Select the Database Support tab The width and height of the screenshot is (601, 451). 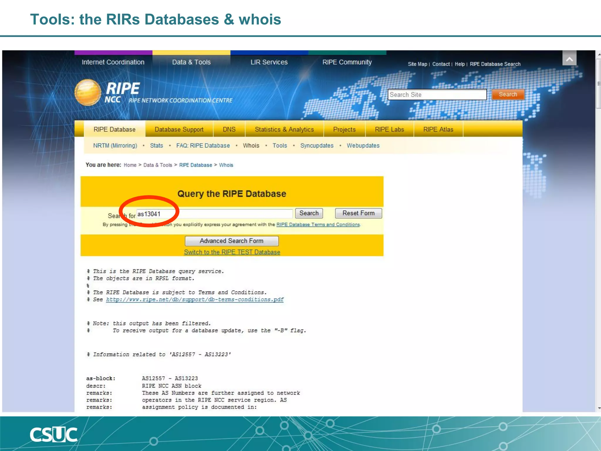coord(179,129)
